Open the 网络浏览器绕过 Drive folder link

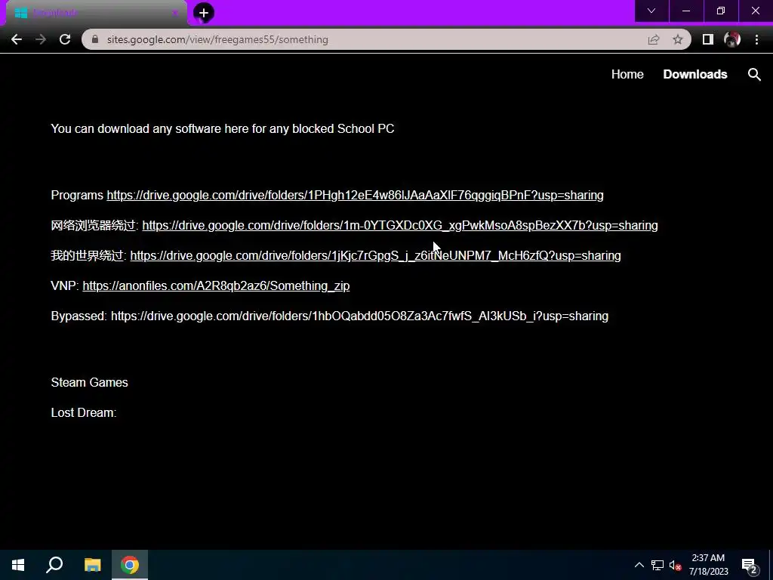tap(400, 225)
